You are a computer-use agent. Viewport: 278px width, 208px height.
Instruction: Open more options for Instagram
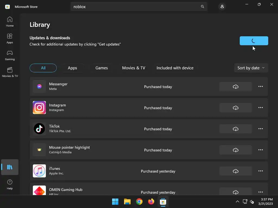[x=260, y=108]
